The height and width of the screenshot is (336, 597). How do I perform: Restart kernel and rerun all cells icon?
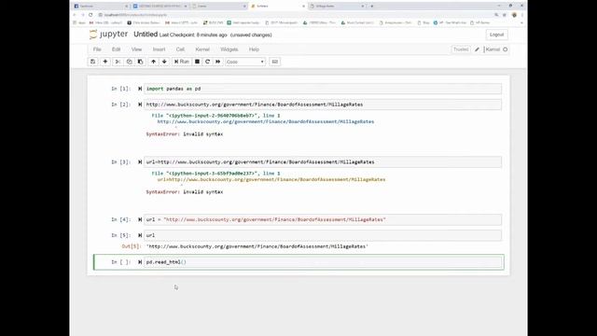click(x=217, y=62)
